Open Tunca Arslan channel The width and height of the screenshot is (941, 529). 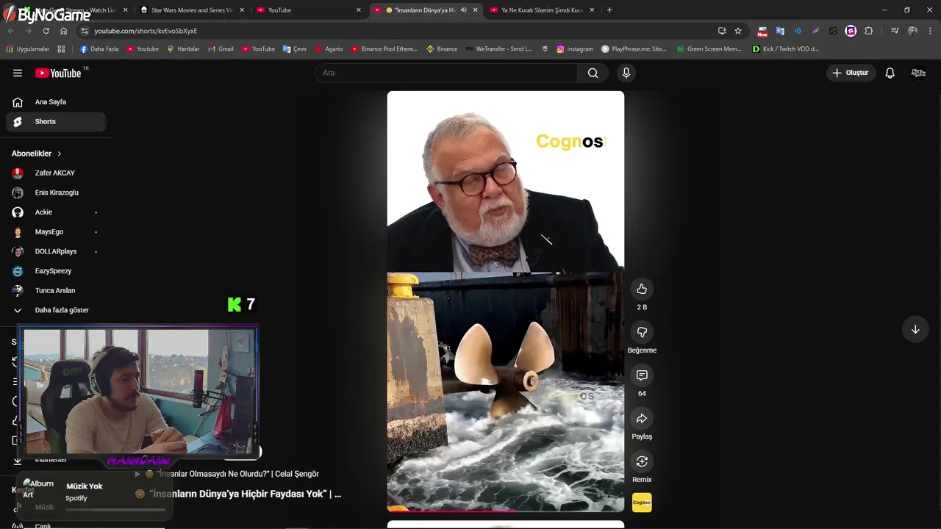click(x=56, y=290)
